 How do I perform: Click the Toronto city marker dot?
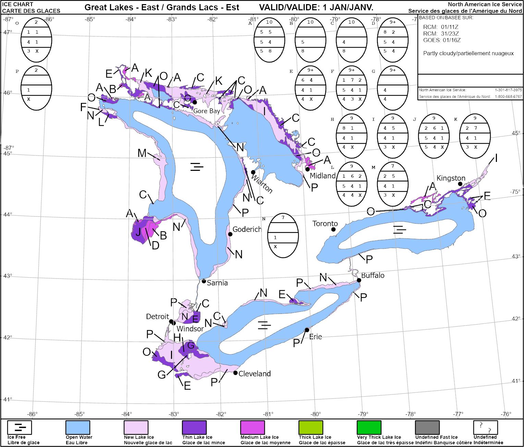(333, 229)
